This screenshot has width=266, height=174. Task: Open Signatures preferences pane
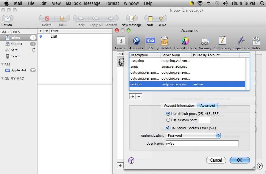tap(241, 43)
